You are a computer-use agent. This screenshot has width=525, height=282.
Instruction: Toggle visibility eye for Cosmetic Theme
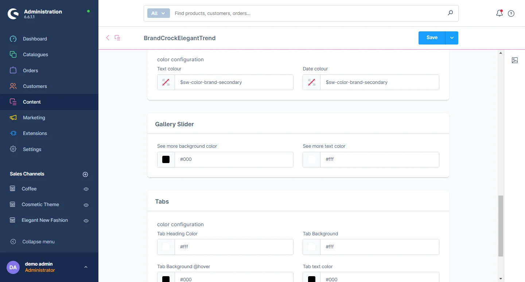(x=86, y=205)
